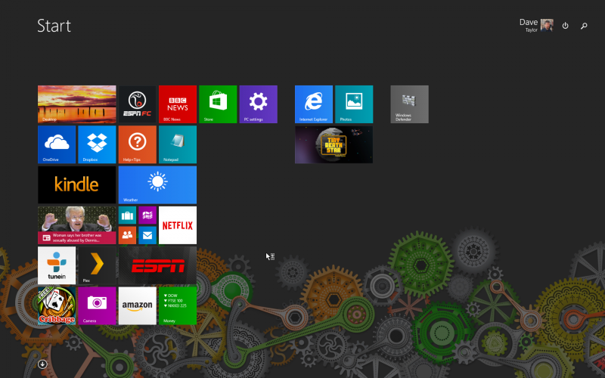Image resolution: width=605 pixels, height=378 pixels.
Task: Open the Windows Store tile
Action: point(218,104)
